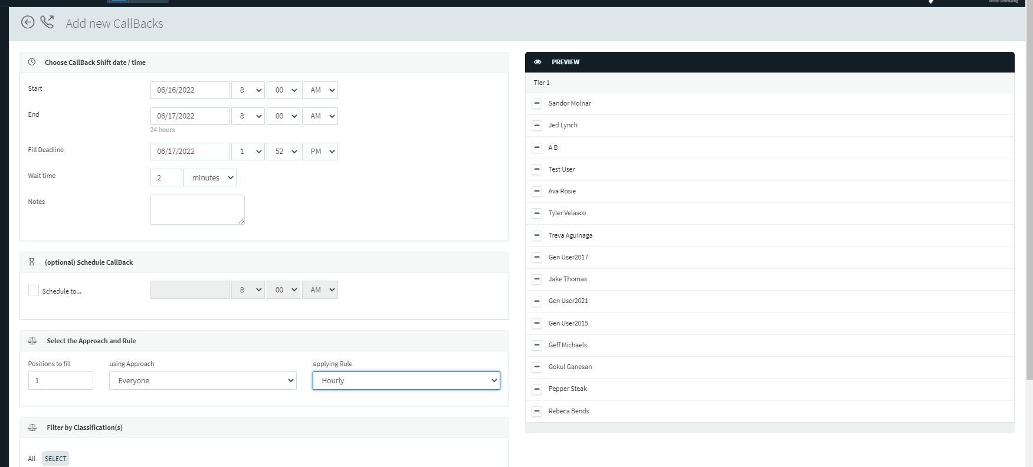Open the Fill Deadline minutes dropdown showing 52

(283, 152)
